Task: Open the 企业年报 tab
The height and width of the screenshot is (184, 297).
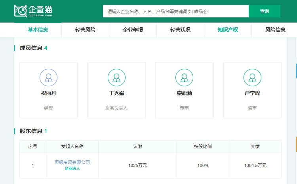Action: (x=133, y=30)
